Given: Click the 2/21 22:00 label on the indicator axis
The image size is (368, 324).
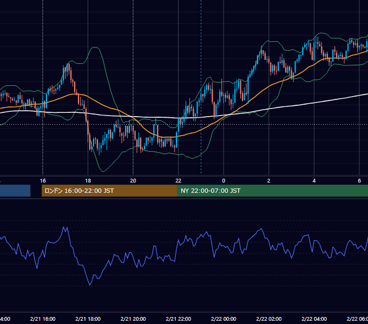Looking at the screenshot, I should coord(179,319).
